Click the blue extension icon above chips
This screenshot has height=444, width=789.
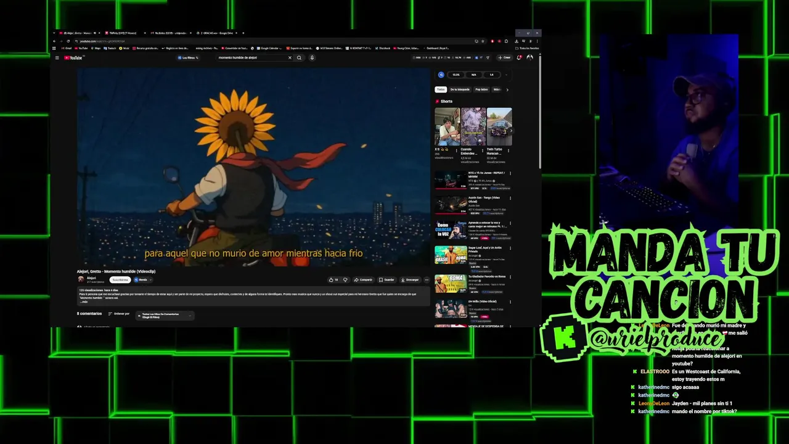(441, 75)
